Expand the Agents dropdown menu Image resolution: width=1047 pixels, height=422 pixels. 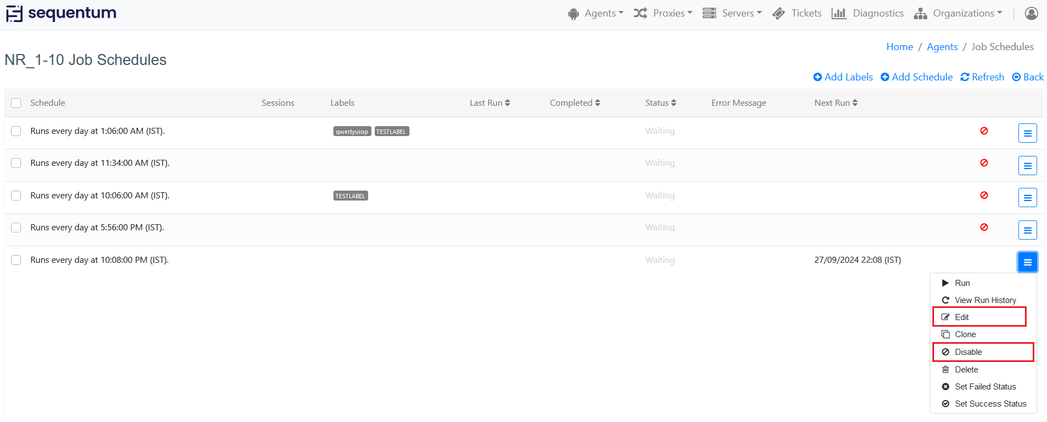[x=596, y=13]
